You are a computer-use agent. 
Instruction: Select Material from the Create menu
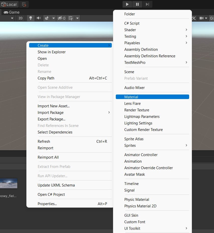point(131,97)
